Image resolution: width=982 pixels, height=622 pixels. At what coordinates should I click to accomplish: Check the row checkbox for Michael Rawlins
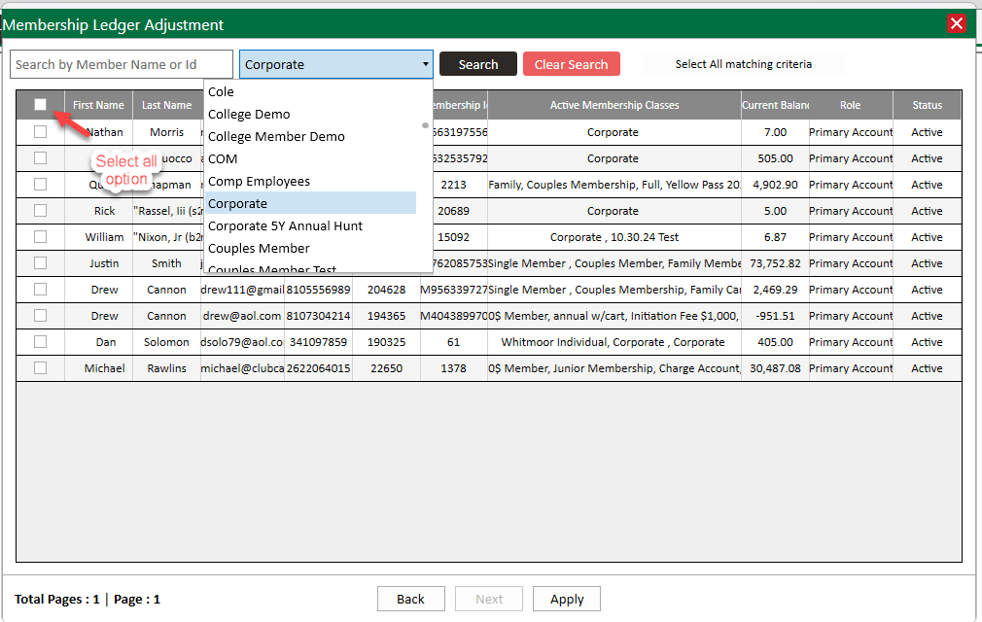click(40, 368)
